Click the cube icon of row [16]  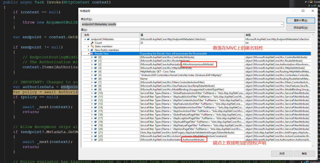(95, 115)
